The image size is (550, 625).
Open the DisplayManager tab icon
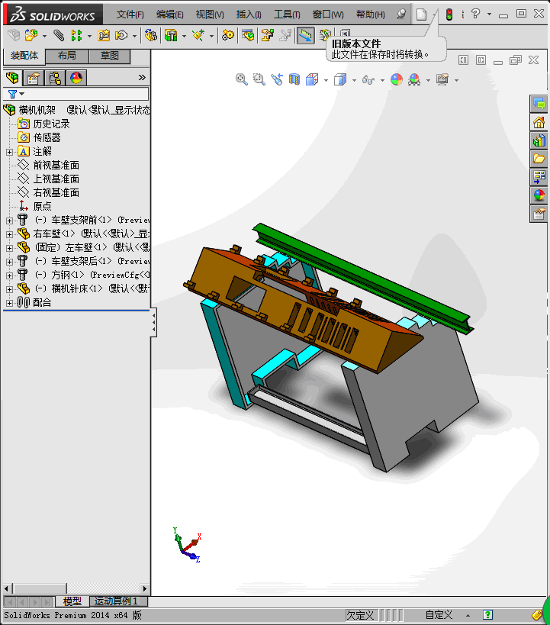click(76, 78)
